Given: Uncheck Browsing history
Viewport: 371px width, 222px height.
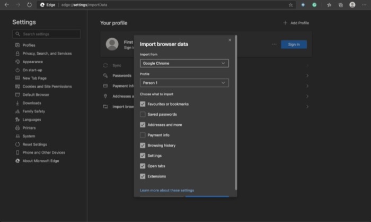Looking at the screenshot, I should pyautogui.click(x=143, y=145).
